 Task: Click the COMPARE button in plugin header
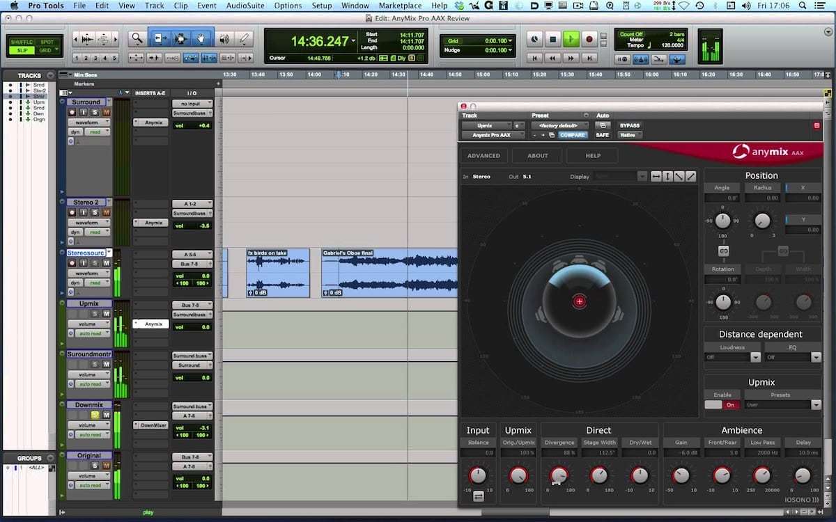click(x=573, y=135)
